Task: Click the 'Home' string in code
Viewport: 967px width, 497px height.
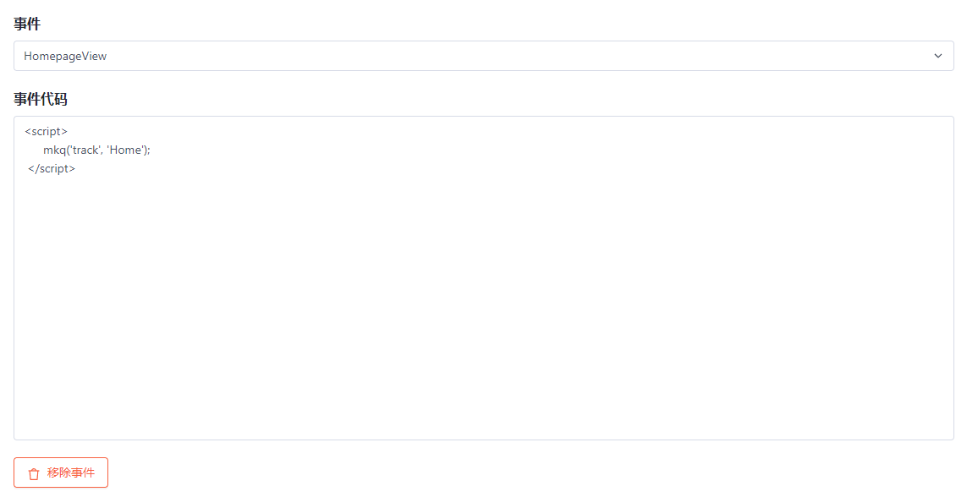Action: 125,150
